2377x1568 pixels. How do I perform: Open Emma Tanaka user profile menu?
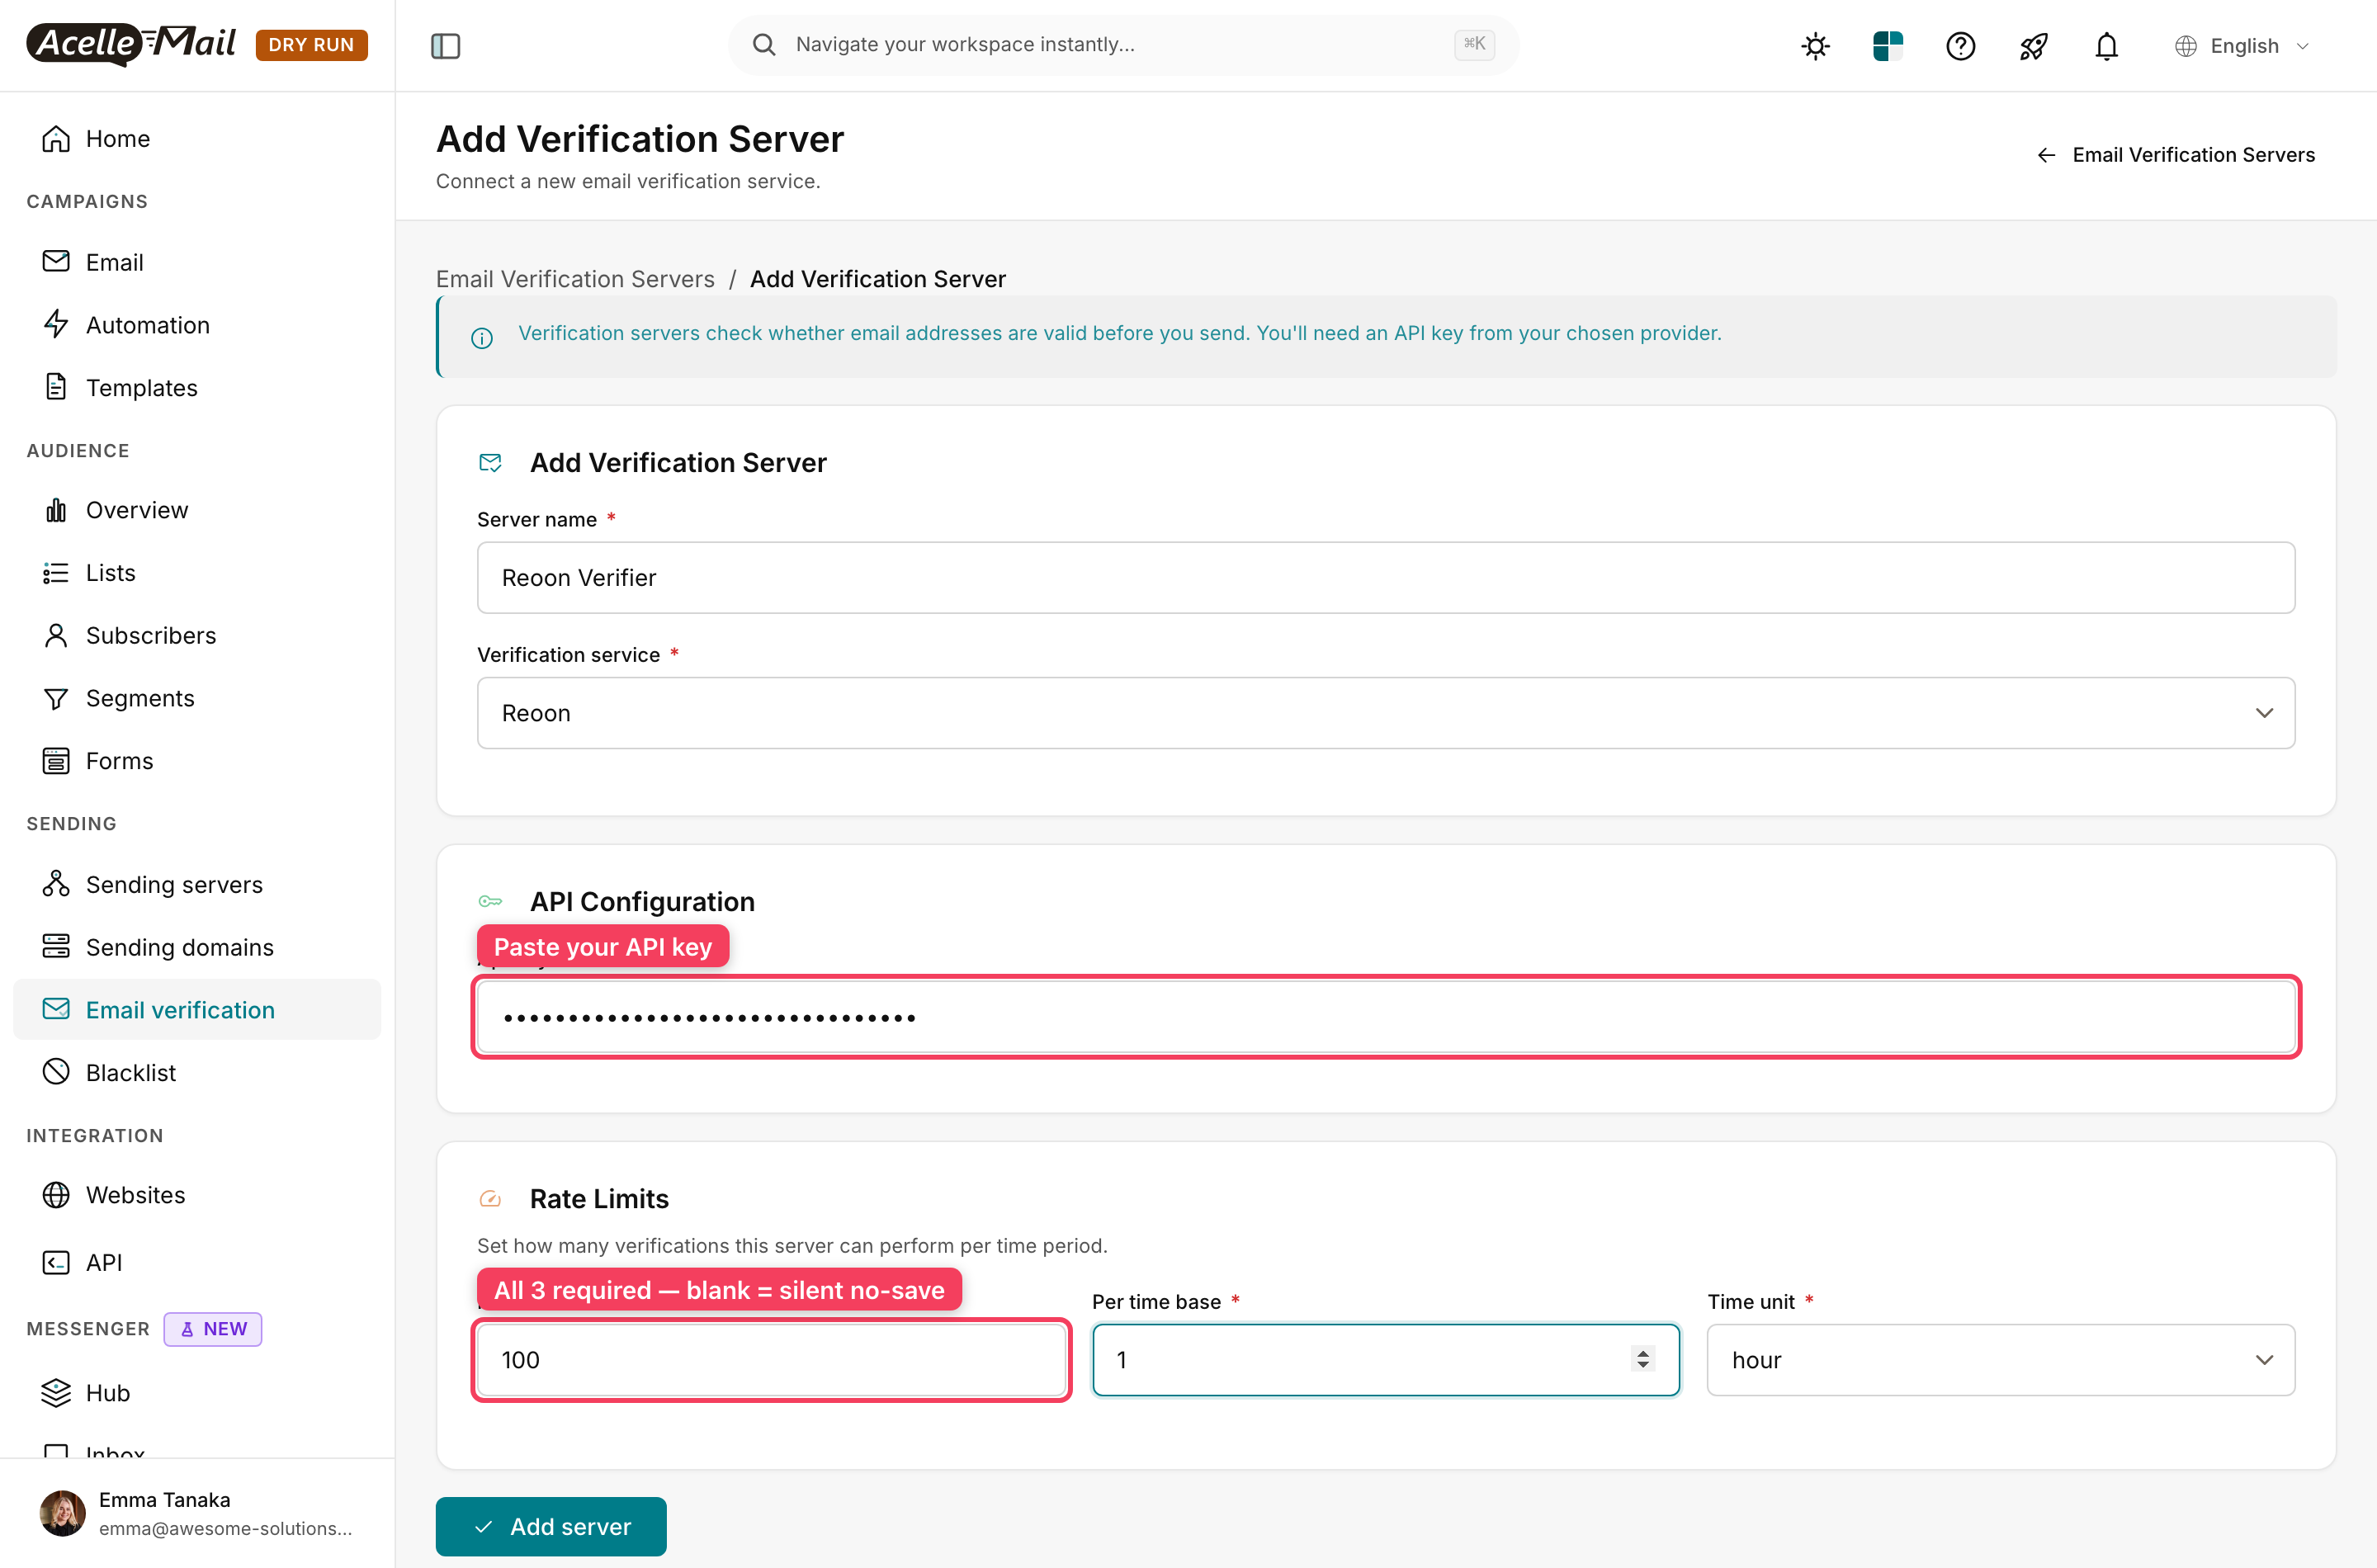coord(197,1513)
